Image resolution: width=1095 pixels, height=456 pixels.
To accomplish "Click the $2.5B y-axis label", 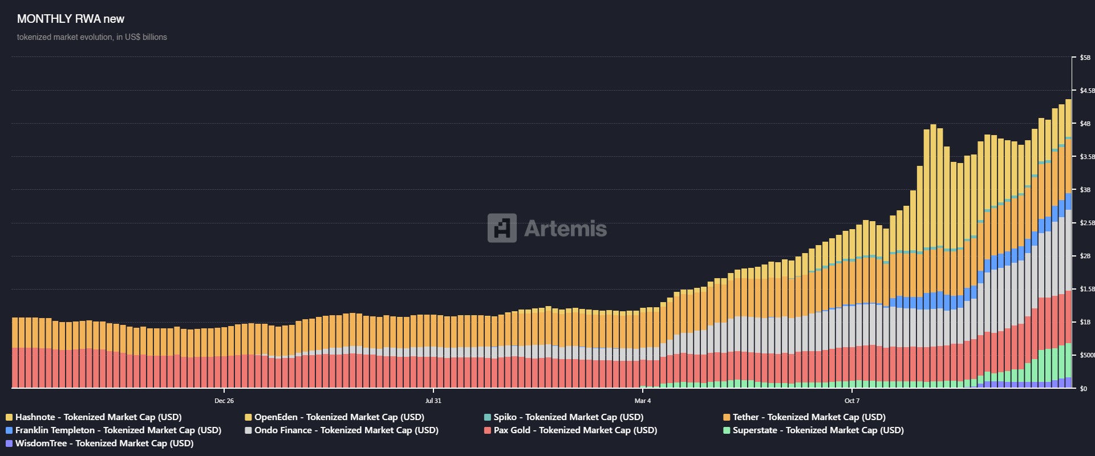I will [1087, 223].
